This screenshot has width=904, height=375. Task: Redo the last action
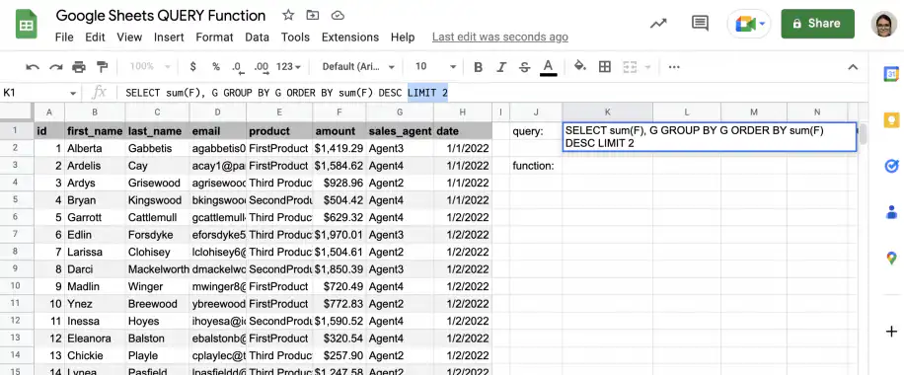[x=56, y=67]
